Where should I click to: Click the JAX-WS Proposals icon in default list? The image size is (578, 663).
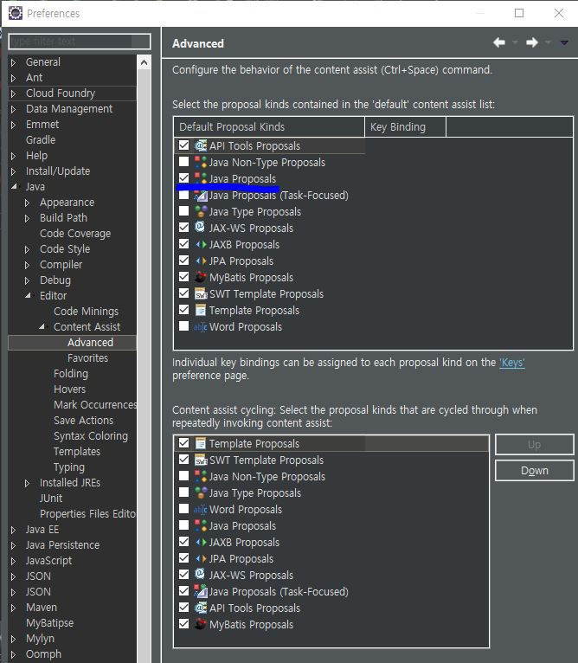(200, 228)
